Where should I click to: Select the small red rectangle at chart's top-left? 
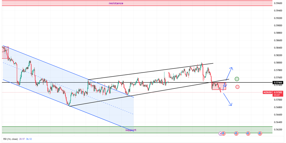point(5,52)
